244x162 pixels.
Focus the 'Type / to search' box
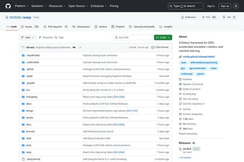pyautogui.click(x=185, y=6)
